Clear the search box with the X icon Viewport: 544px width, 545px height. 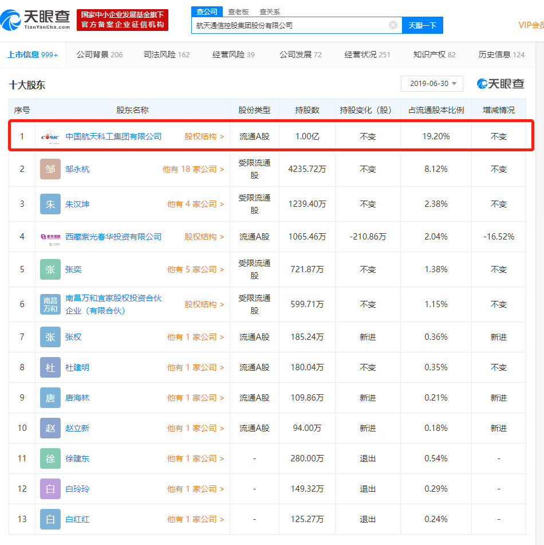[393, 25]
